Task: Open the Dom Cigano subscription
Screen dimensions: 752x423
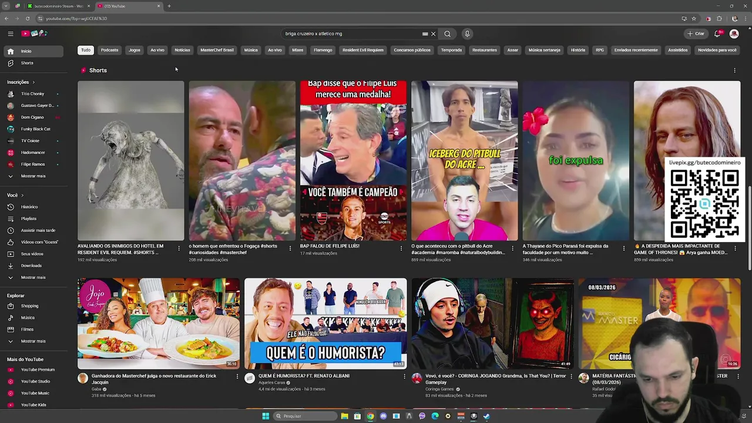Action: pos(34,117)
